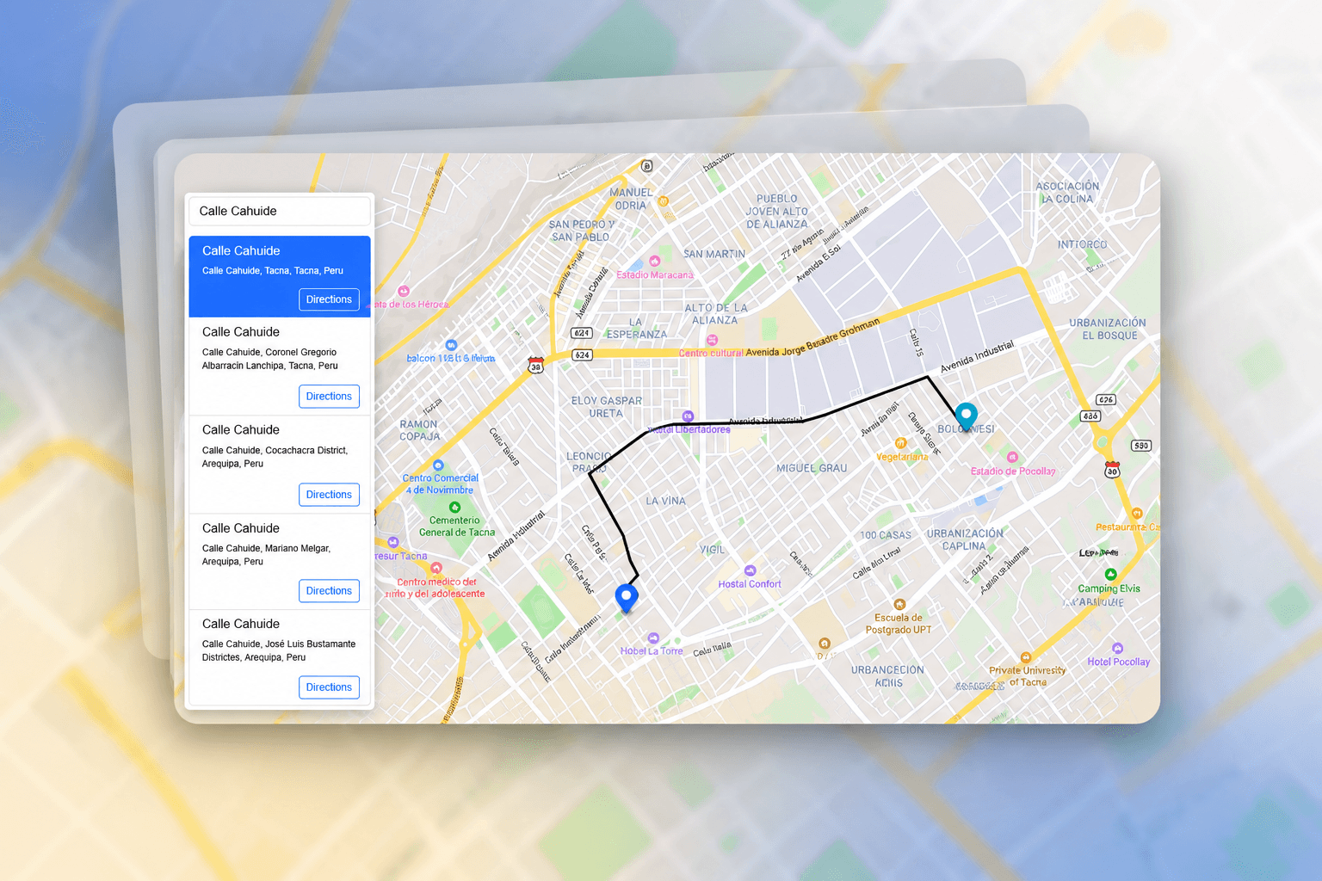Click the Private University of Tacna icon

[1026, 657]
